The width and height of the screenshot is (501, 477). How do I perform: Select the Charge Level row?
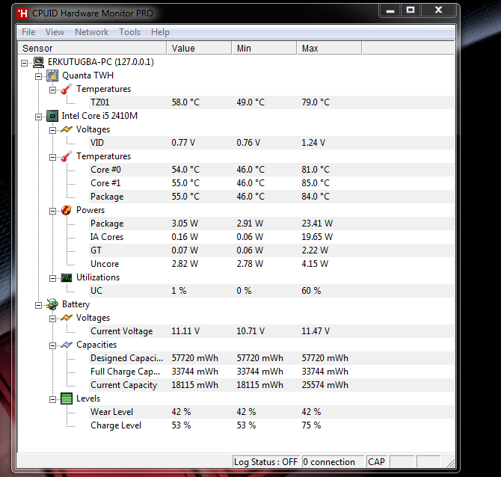point(271,425)
